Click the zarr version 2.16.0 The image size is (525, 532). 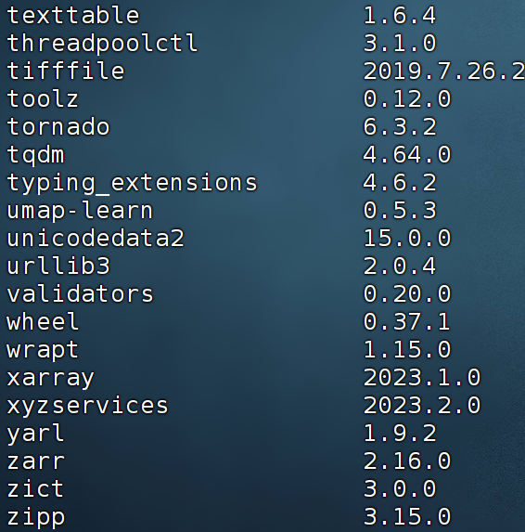(406, 461)
